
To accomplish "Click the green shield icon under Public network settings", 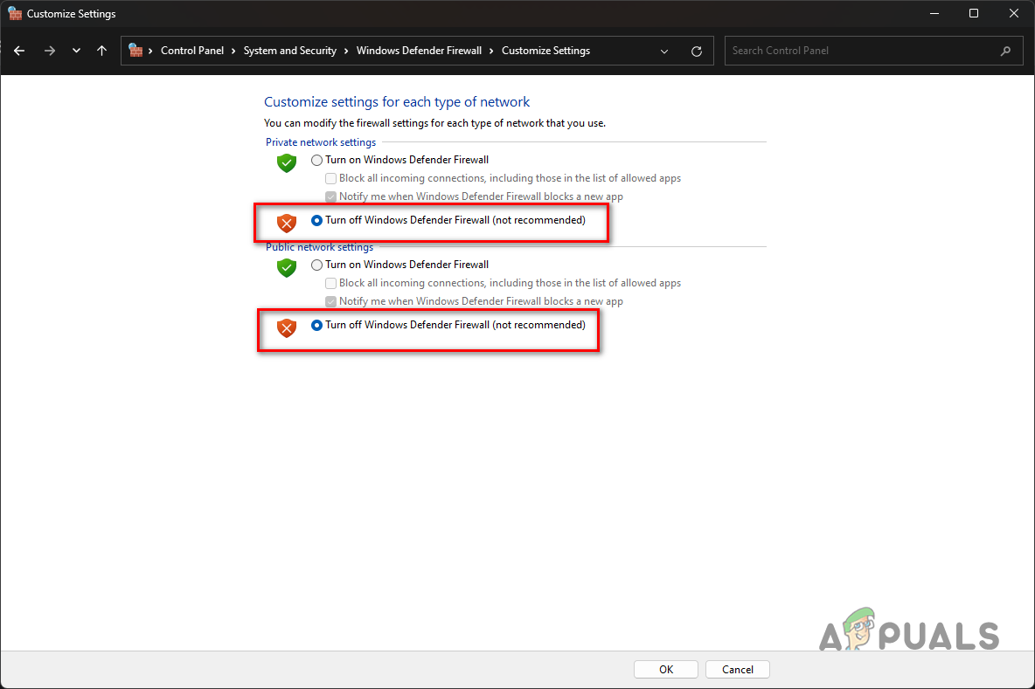I will click(286, 268).
